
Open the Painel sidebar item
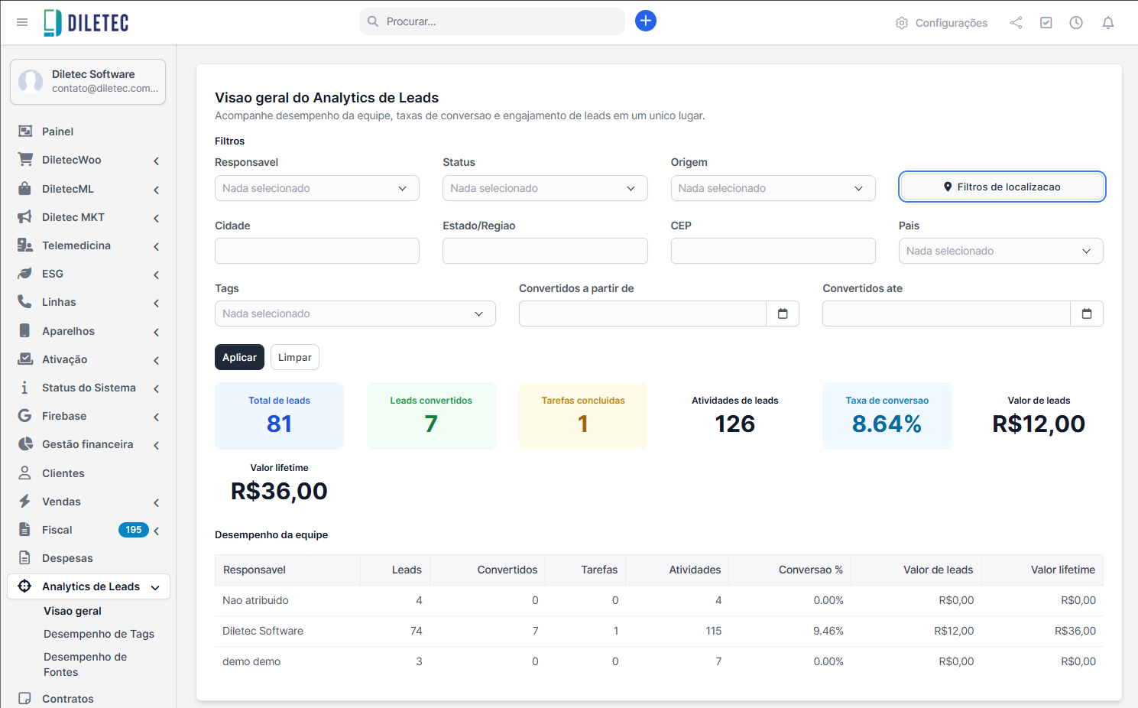[57, 132]
